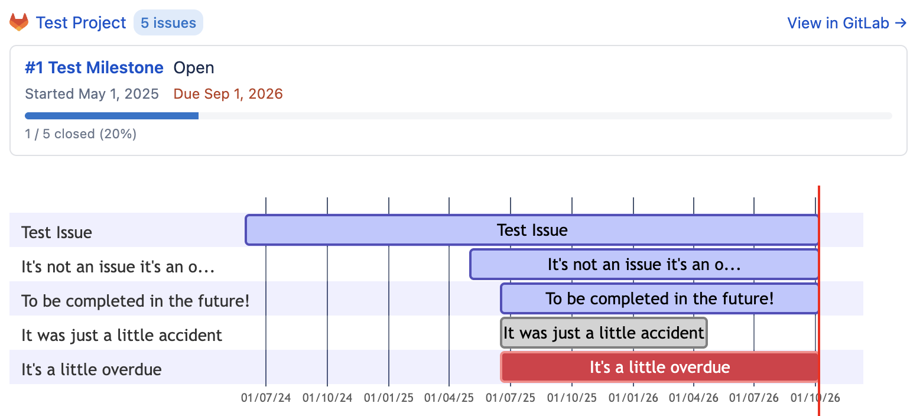Viewport: 923px width, 416px height.
Task: Click the "It was just a little accident" row label
Action: tap(122, 335)
